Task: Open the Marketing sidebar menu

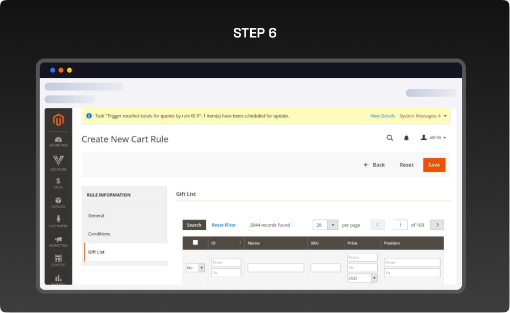Action: click(x=58, y=241)
